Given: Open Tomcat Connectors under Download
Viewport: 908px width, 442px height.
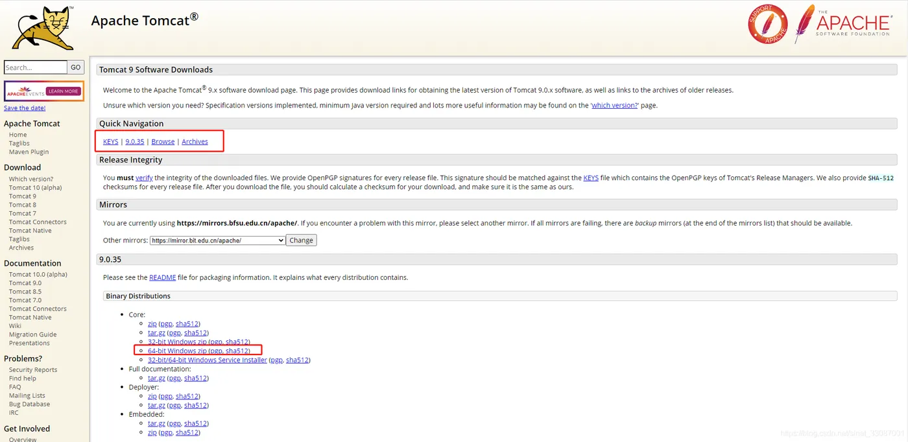Looking at the screenshot, I should click(38, 222).
